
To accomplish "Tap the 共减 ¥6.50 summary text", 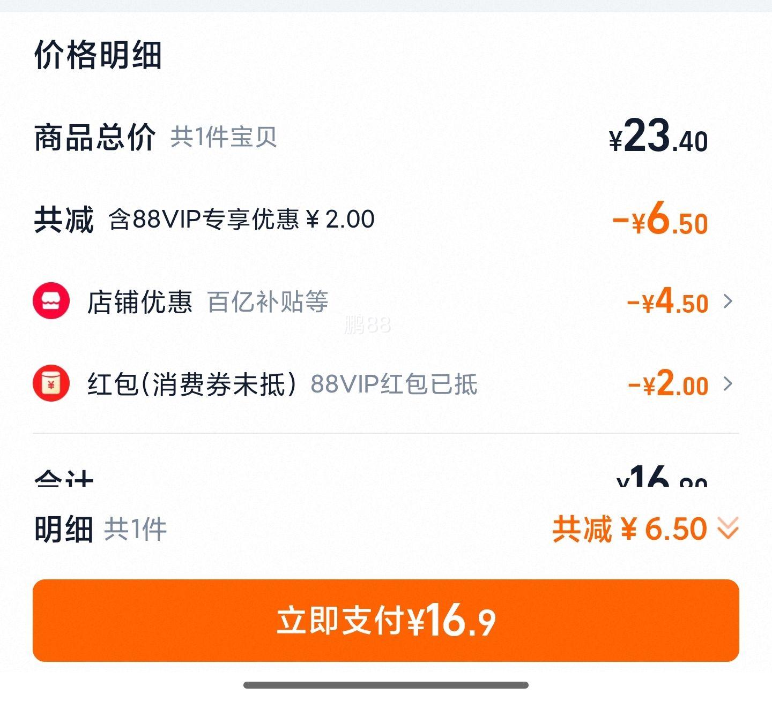I will [630, 529].
